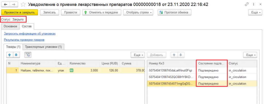Click the Сумма column header
The height and width of the screenshot is (104, 264).
(132, 63)
